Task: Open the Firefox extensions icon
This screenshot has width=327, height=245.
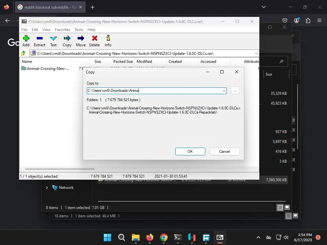Action: tap(308, 20)
